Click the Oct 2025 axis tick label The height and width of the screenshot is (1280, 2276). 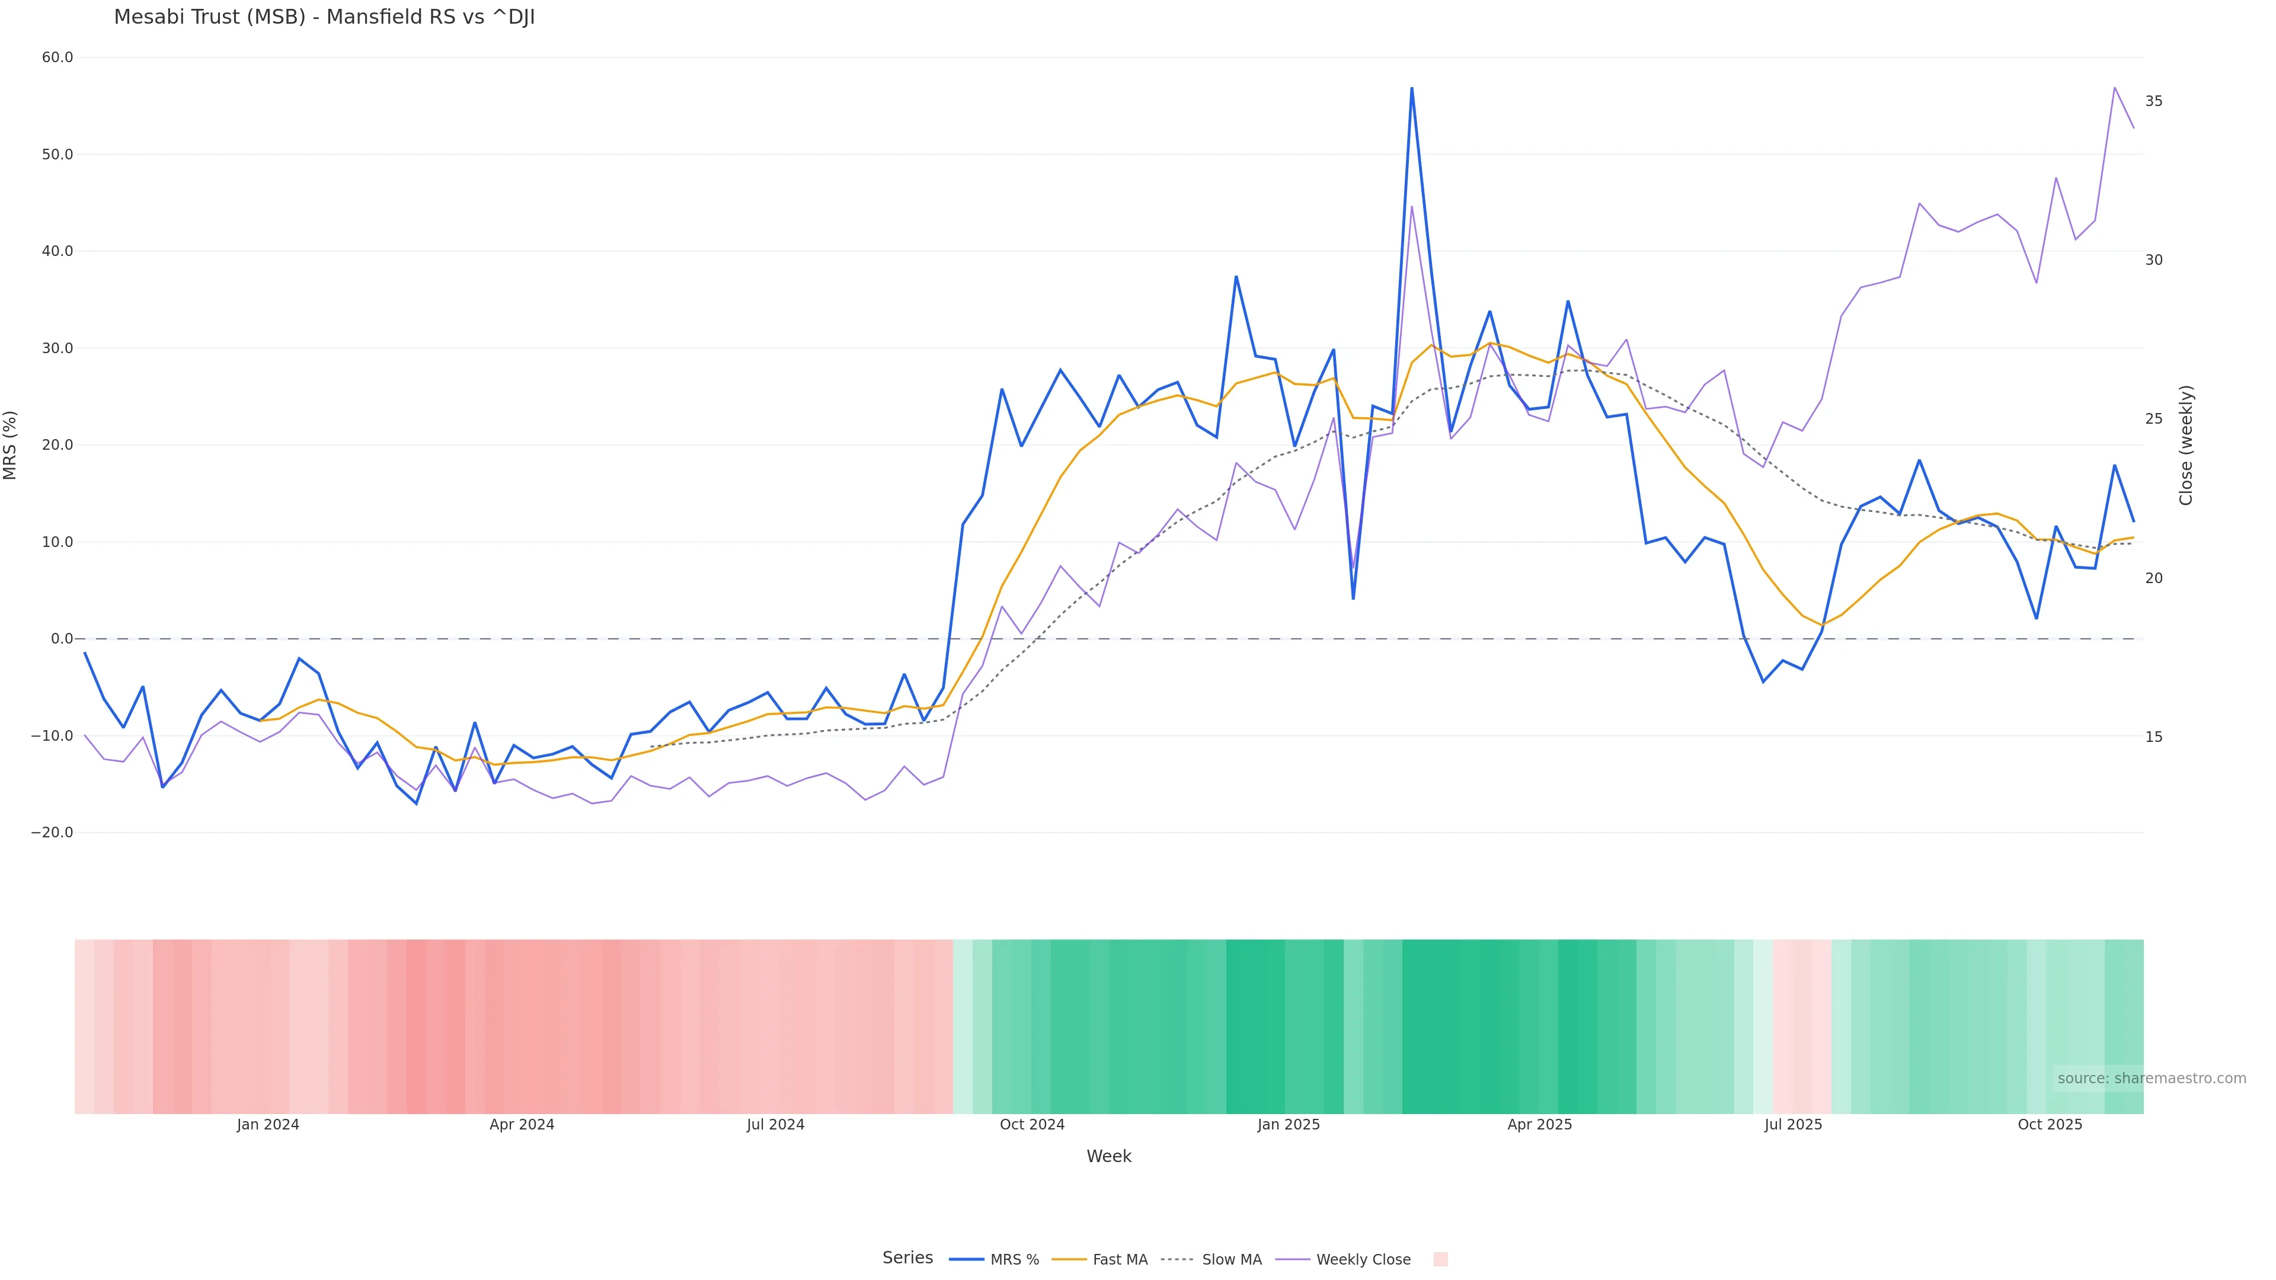coord(2050,1125)
